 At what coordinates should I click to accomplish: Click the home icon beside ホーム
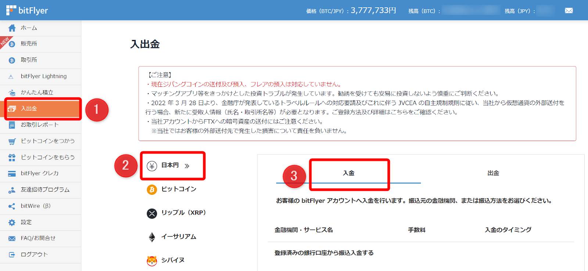(12, 28)
